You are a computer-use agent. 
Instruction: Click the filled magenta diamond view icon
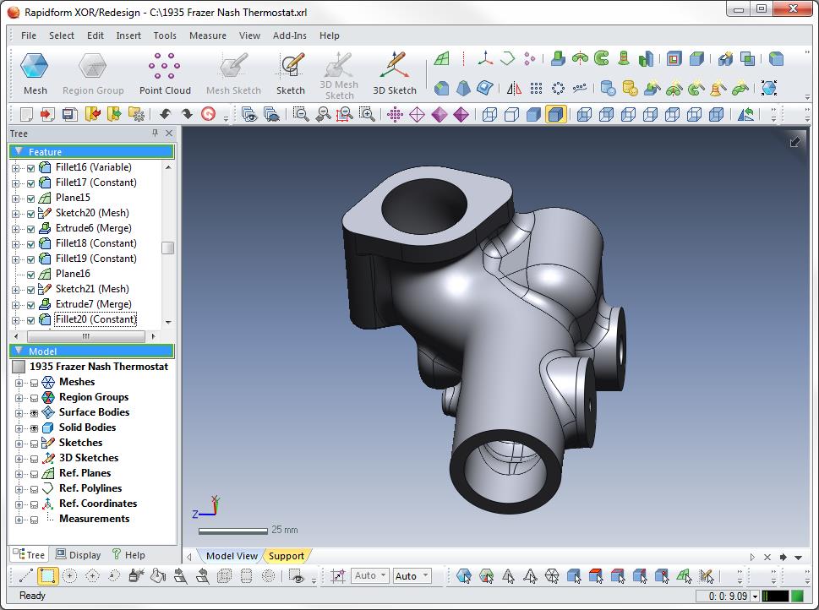[440, 114]
